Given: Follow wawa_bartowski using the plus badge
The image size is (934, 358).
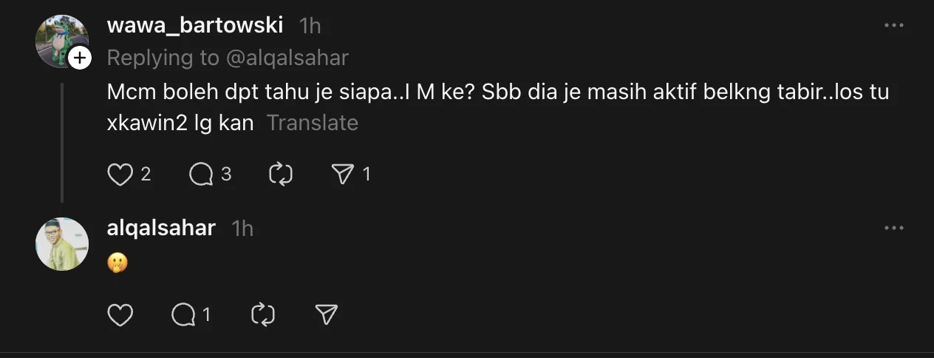Looking at the screenshot, I should pos(79,58).
